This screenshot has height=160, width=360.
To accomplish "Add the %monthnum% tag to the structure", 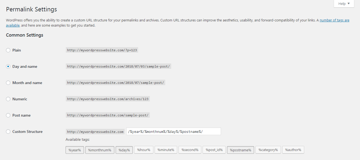I will [x=100, y=150].
